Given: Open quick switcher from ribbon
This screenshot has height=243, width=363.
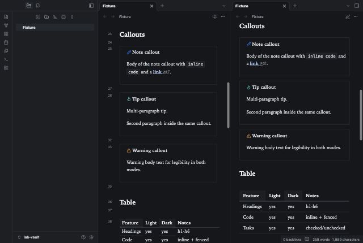Looking at the screenshot, I should pyautogui.click(x=6, y=17).
